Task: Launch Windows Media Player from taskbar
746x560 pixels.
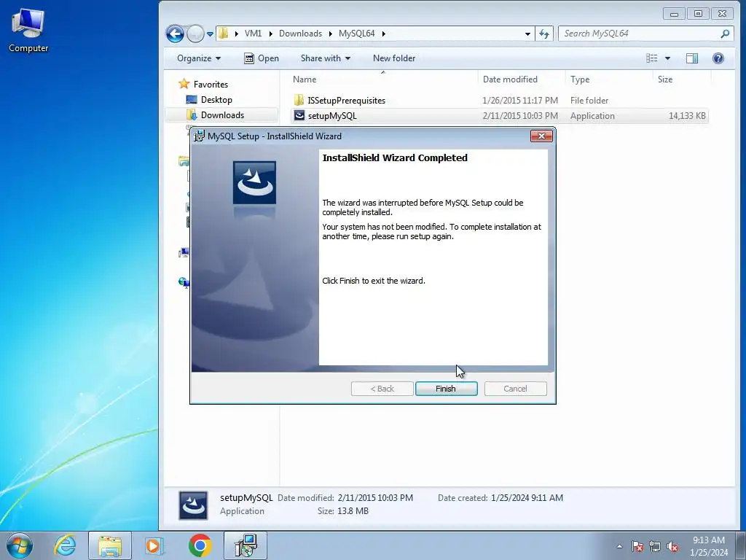Action: [154, 545]
